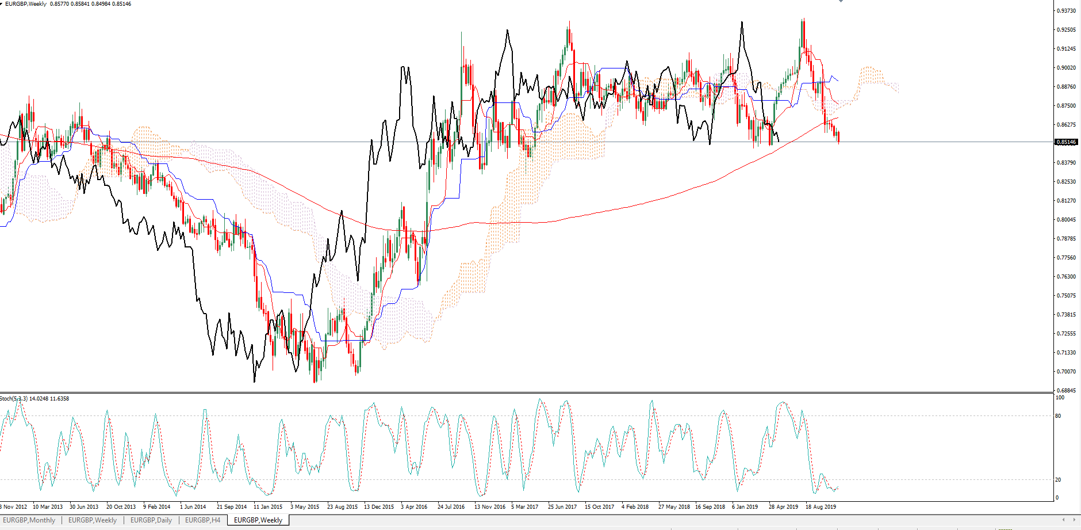Click the current price label 0.85146
This screenshot has height=530, width=1081.
tap(1067, 142)
